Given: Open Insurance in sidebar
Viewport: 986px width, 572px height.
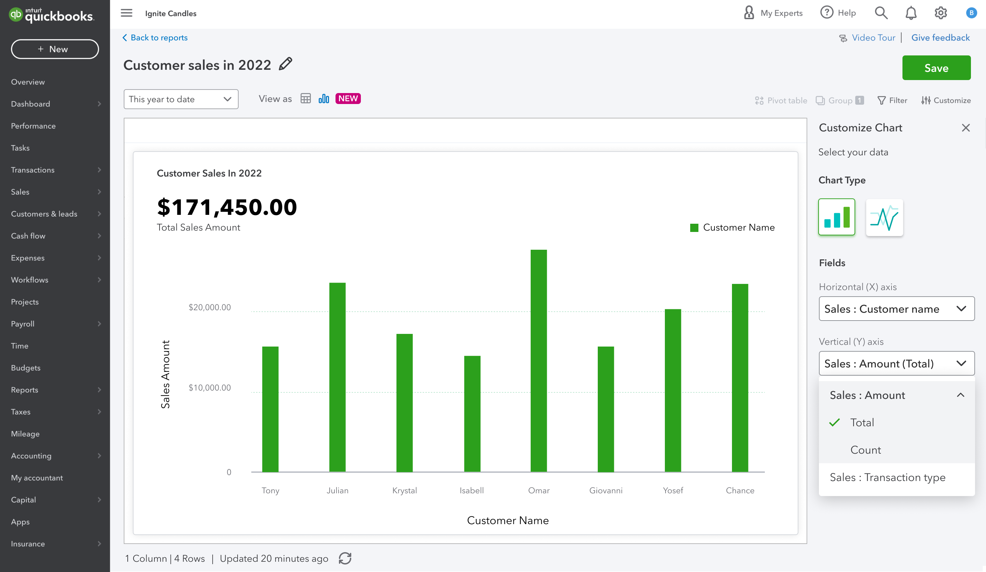Looking at the screenshot, I should point(28,544).
